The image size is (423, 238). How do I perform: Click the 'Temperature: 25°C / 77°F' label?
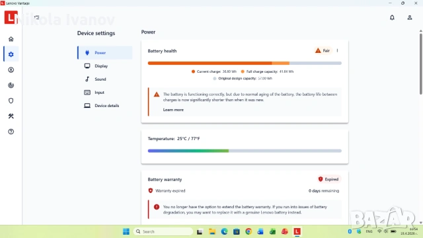tap(174, 138)
